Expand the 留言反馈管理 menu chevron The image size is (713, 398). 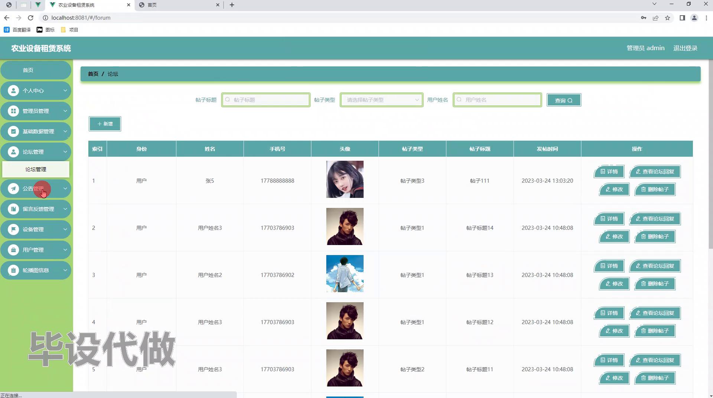pos(65,209)
